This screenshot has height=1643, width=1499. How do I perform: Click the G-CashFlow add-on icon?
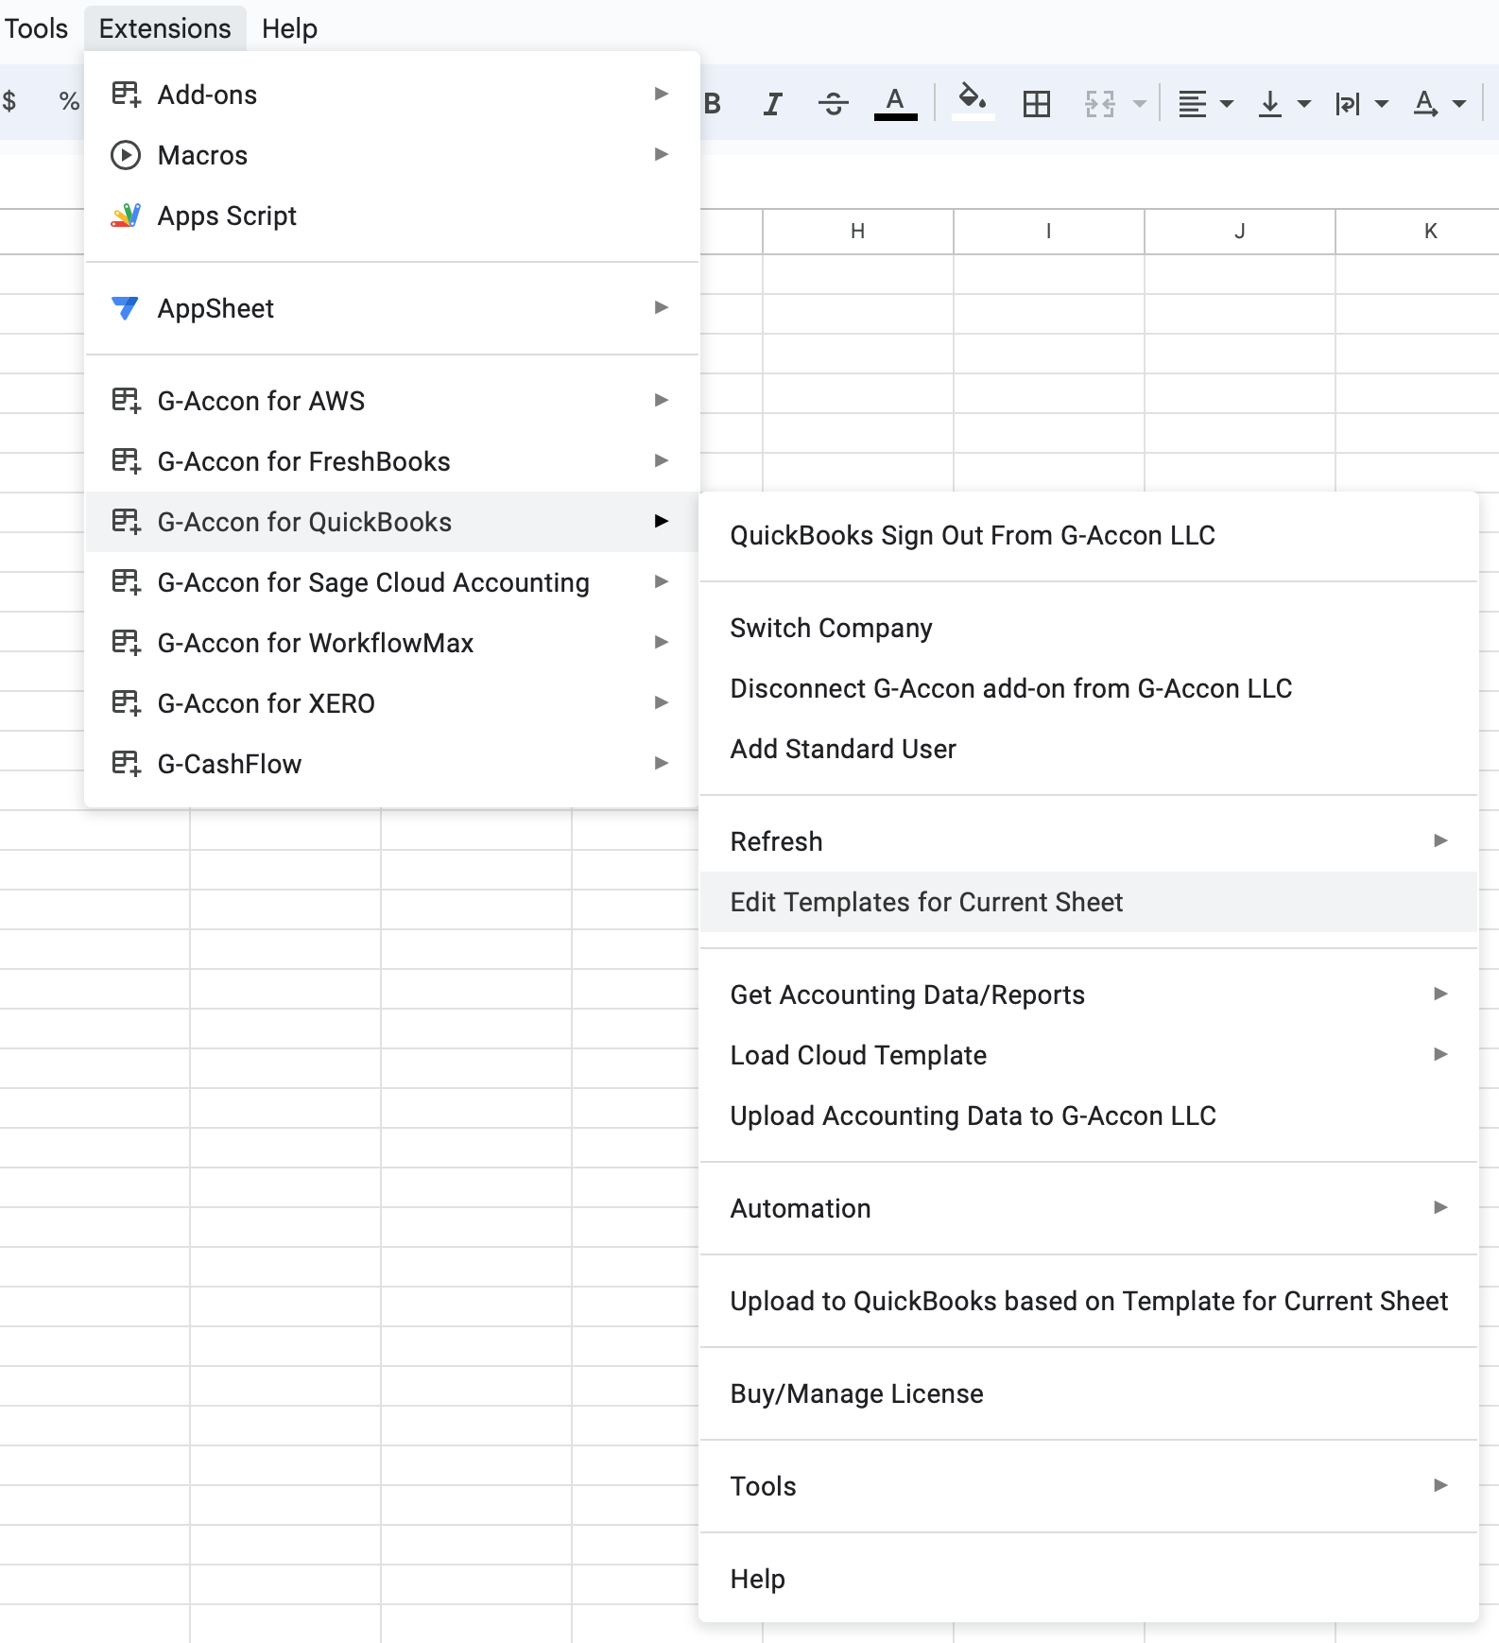click(x=126, y=764)
